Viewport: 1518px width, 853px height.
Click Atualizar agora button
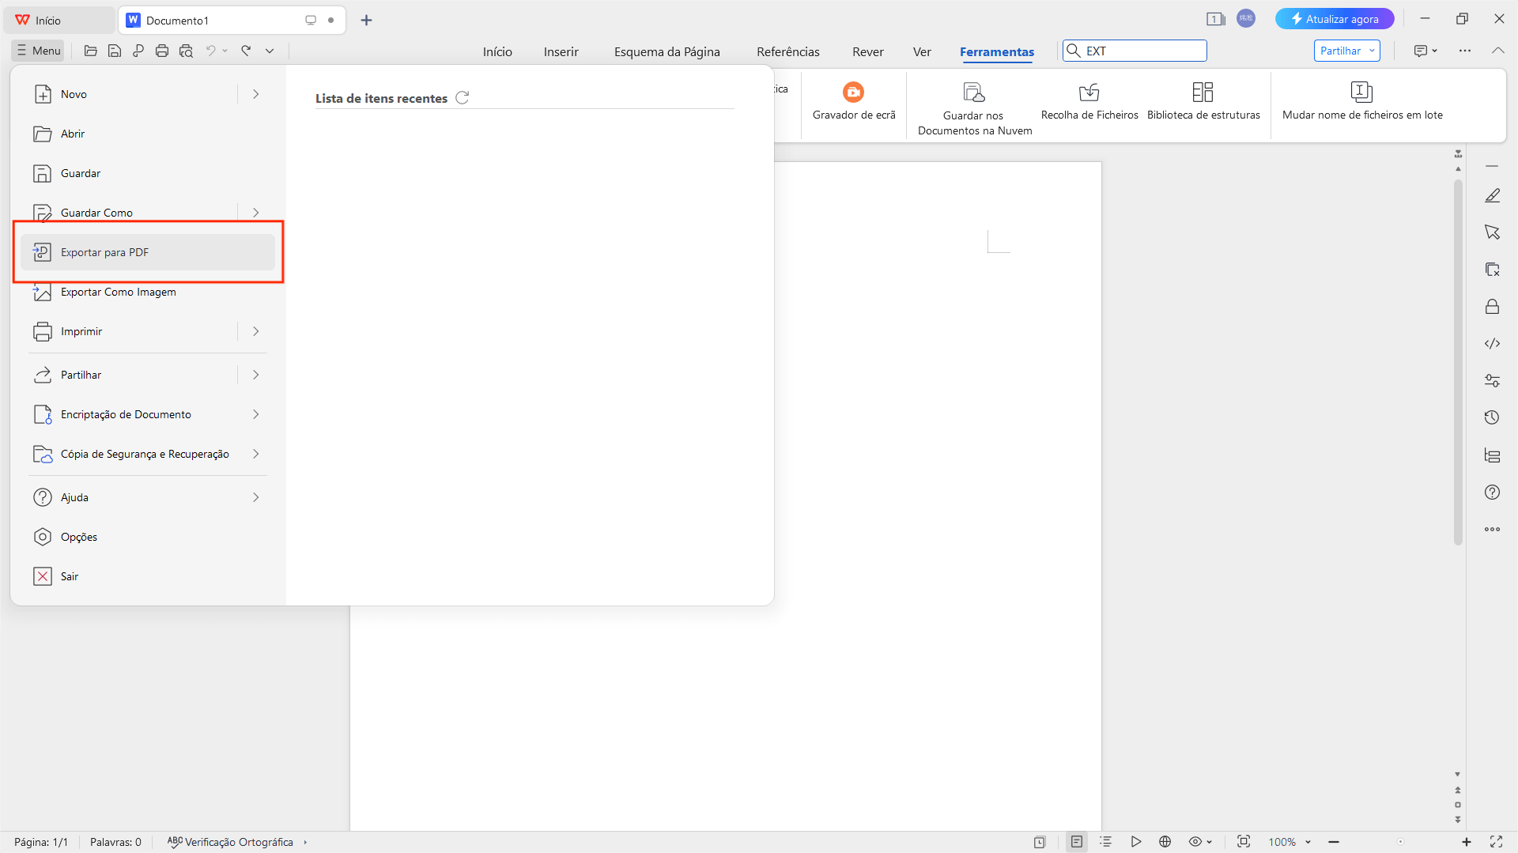click(1334, 19)
